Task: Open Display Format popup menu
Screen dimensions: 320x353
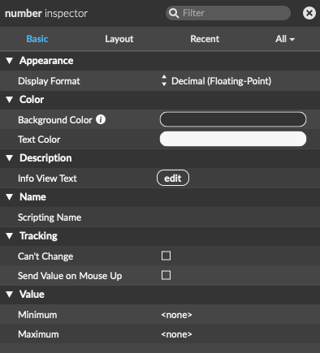Action: 216,81
